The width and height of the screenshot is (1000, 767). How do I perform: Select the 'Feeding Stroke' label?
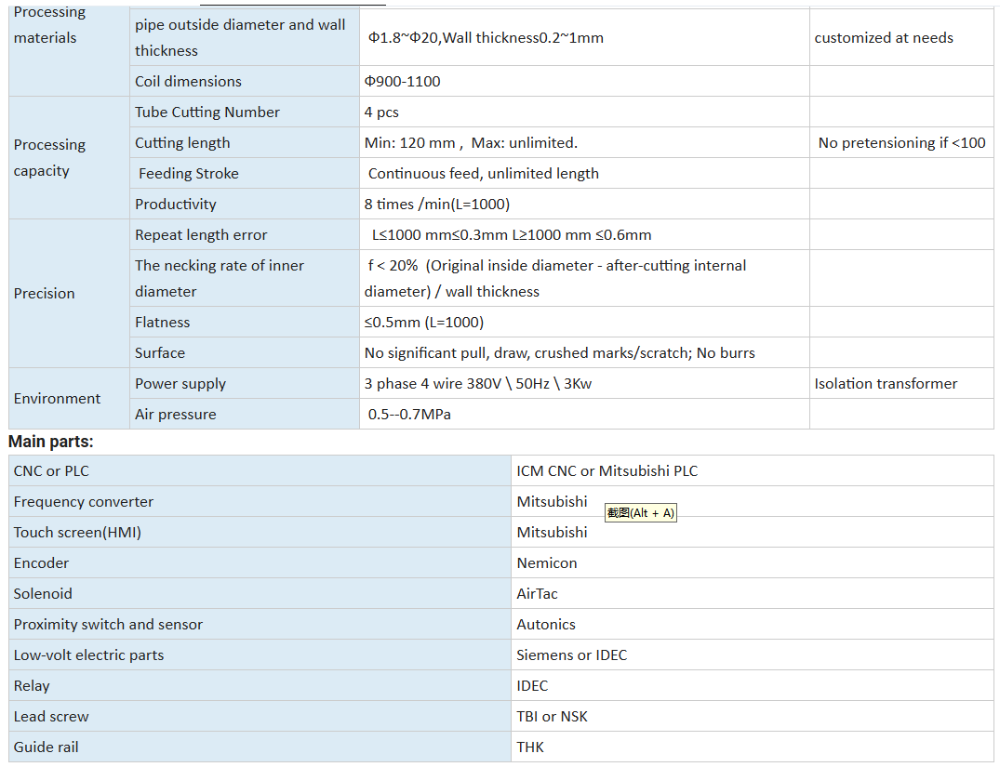tap(189, 174)
